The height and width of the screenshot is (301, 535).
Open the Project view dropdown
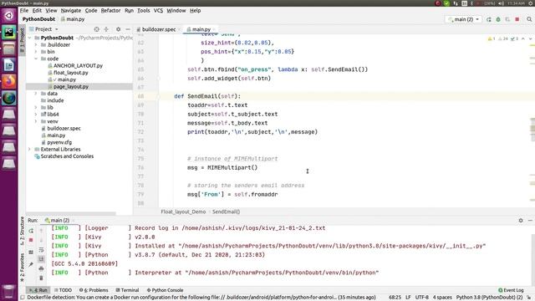click(43, 29)
